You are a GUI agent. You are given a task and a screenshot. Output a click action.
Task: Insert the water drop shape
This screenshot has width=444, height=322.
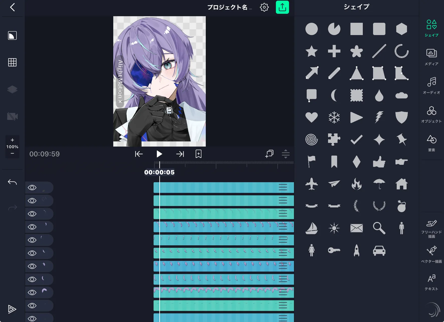[379, 95]
